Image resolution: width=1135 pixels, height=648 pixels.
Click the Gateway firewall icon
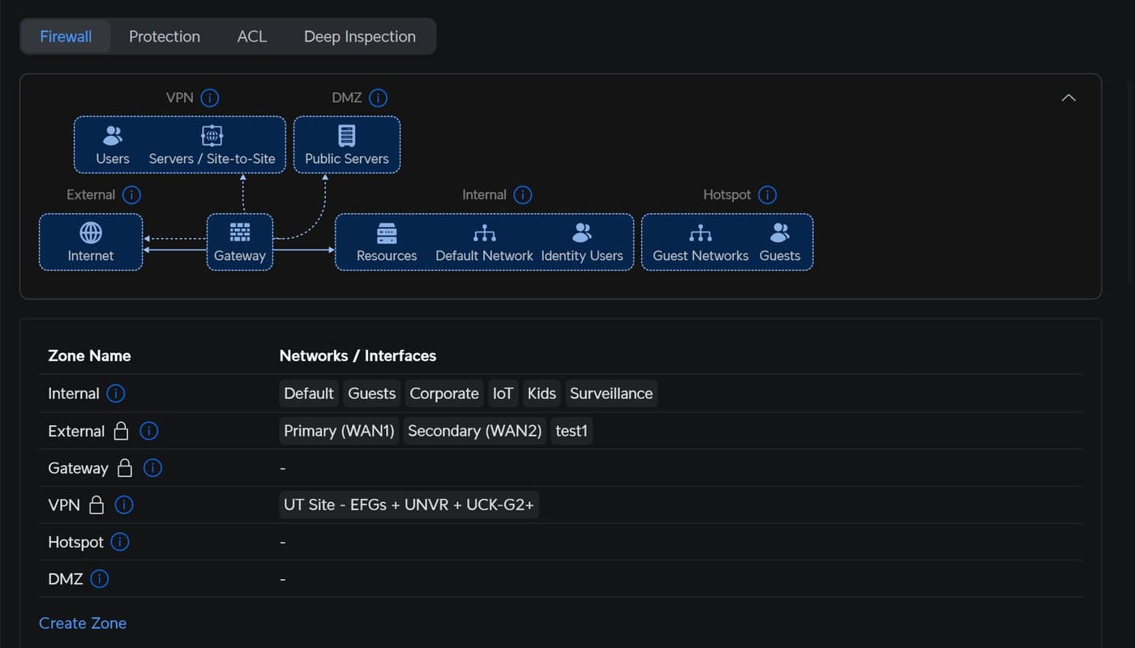pos(240,233)
